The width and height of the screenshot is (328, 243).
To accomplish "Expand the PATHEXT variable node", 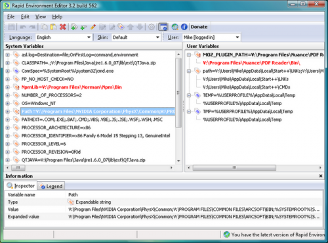I will pyautogui.click(x=7, y=120).
